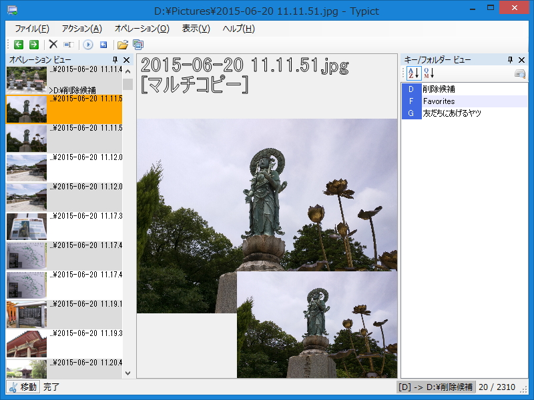This screenshot has height=400, width=534.
Task: Click the blue F key badge
Action: coord(411,101)
